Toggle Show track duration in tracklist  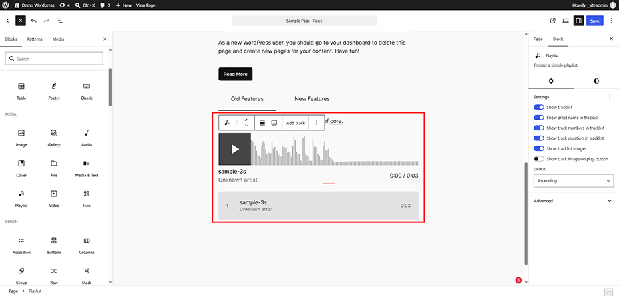coord(539,138)
